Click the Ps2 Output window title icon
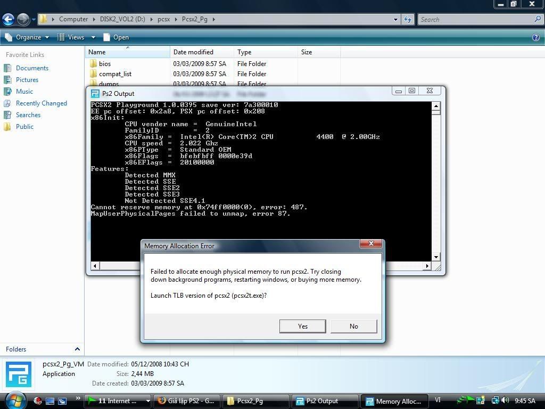 95,94
